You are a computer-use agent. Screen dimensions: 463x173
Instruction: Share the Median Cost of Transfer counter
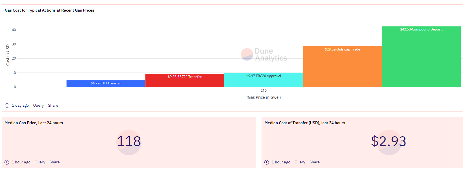point(315,162)
